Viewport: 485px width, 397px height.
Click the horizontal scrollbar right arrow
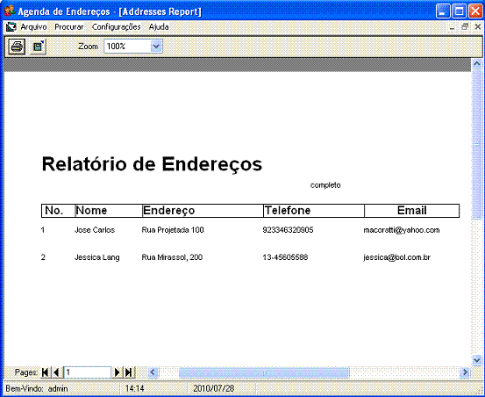point(464,372)
